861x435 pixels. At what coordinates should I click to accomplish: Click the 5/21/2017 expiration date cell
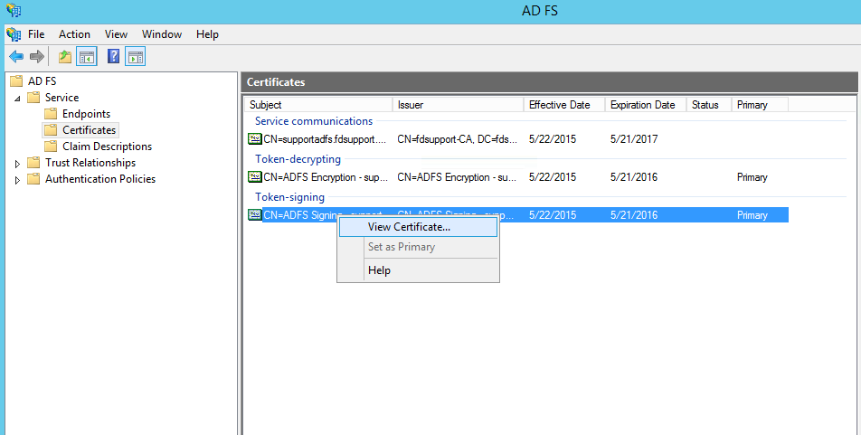point(634,139)
